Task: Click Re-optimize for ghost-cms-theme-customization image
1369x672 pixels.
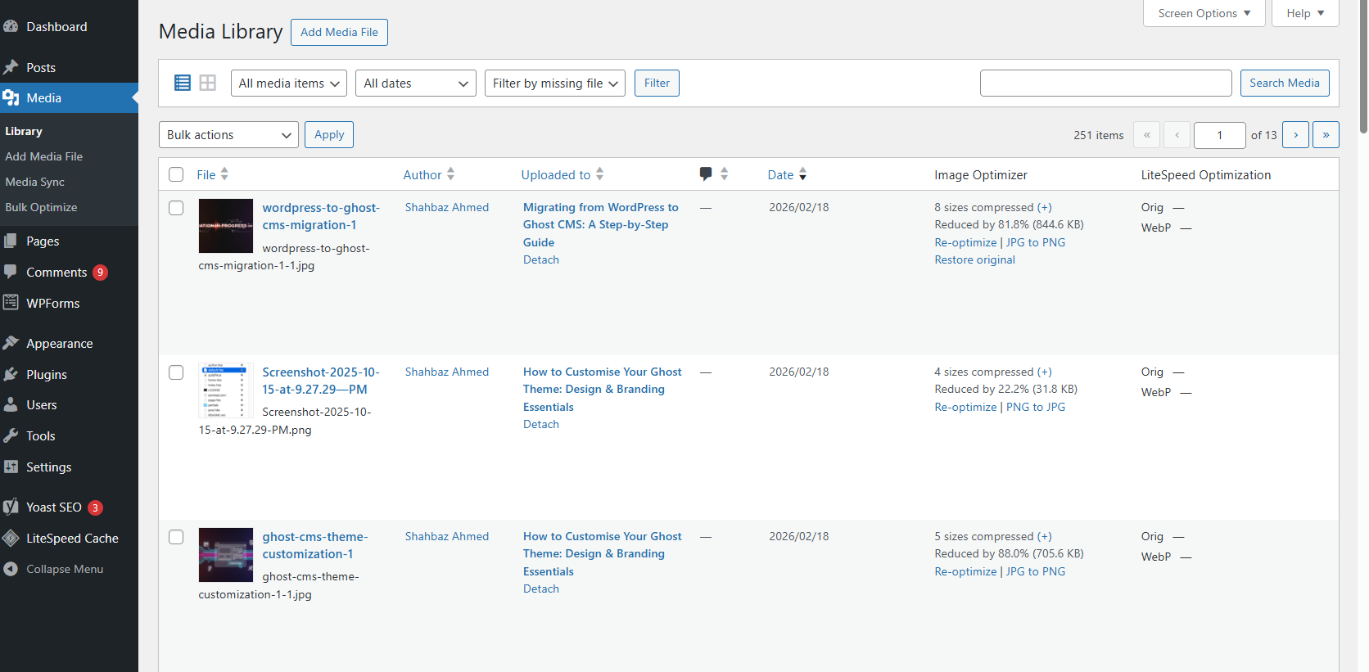Action: (x=965, y=571)
